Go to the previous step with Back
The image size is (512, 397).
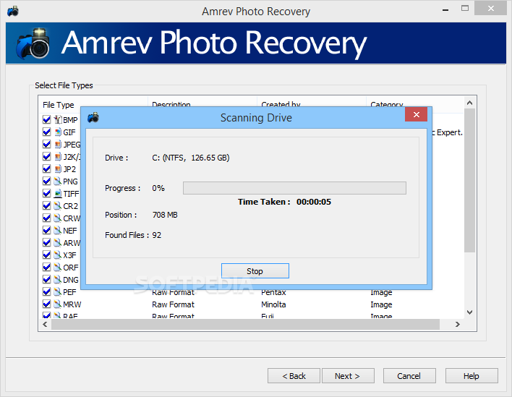[x=294, y=376]
